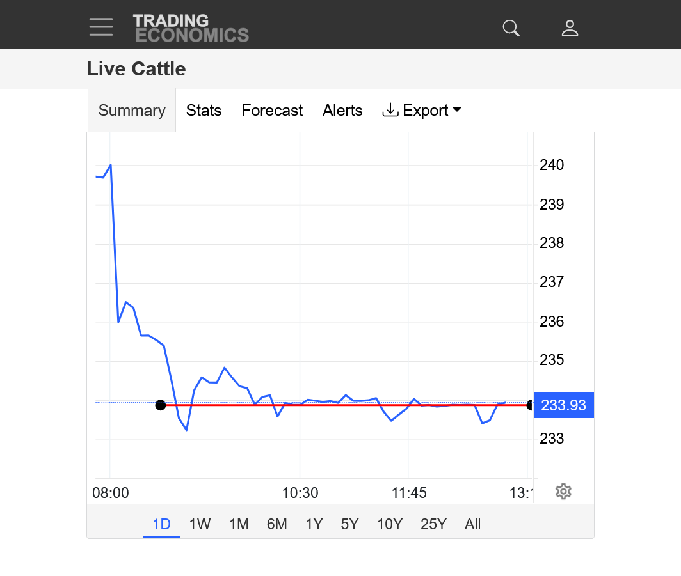Open the hamburger navigation menu
Viewport: 681px width, 576px height.
(101, 27)
